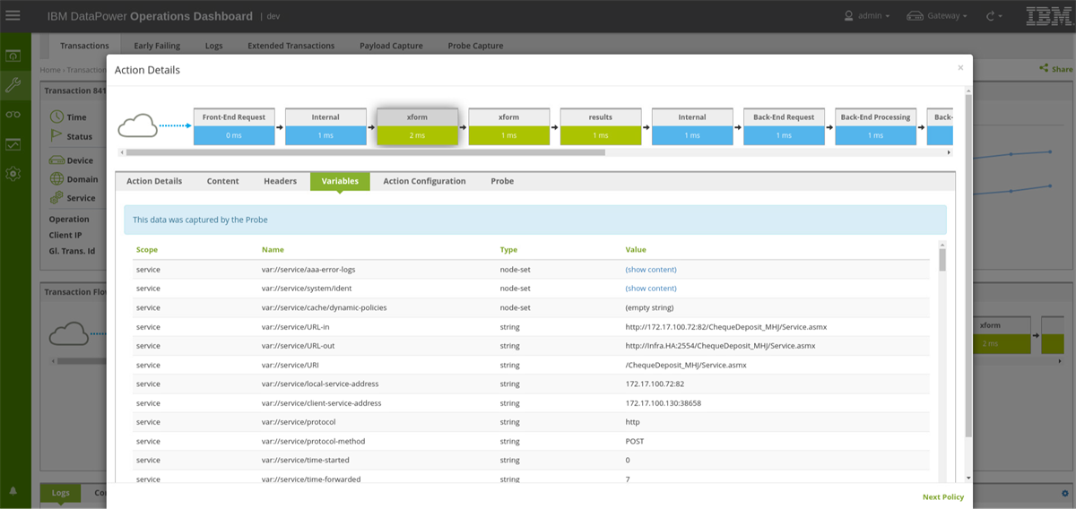Click the admin user icon
Viewport: 1076px width, 509px height.
tap(849, 15)
